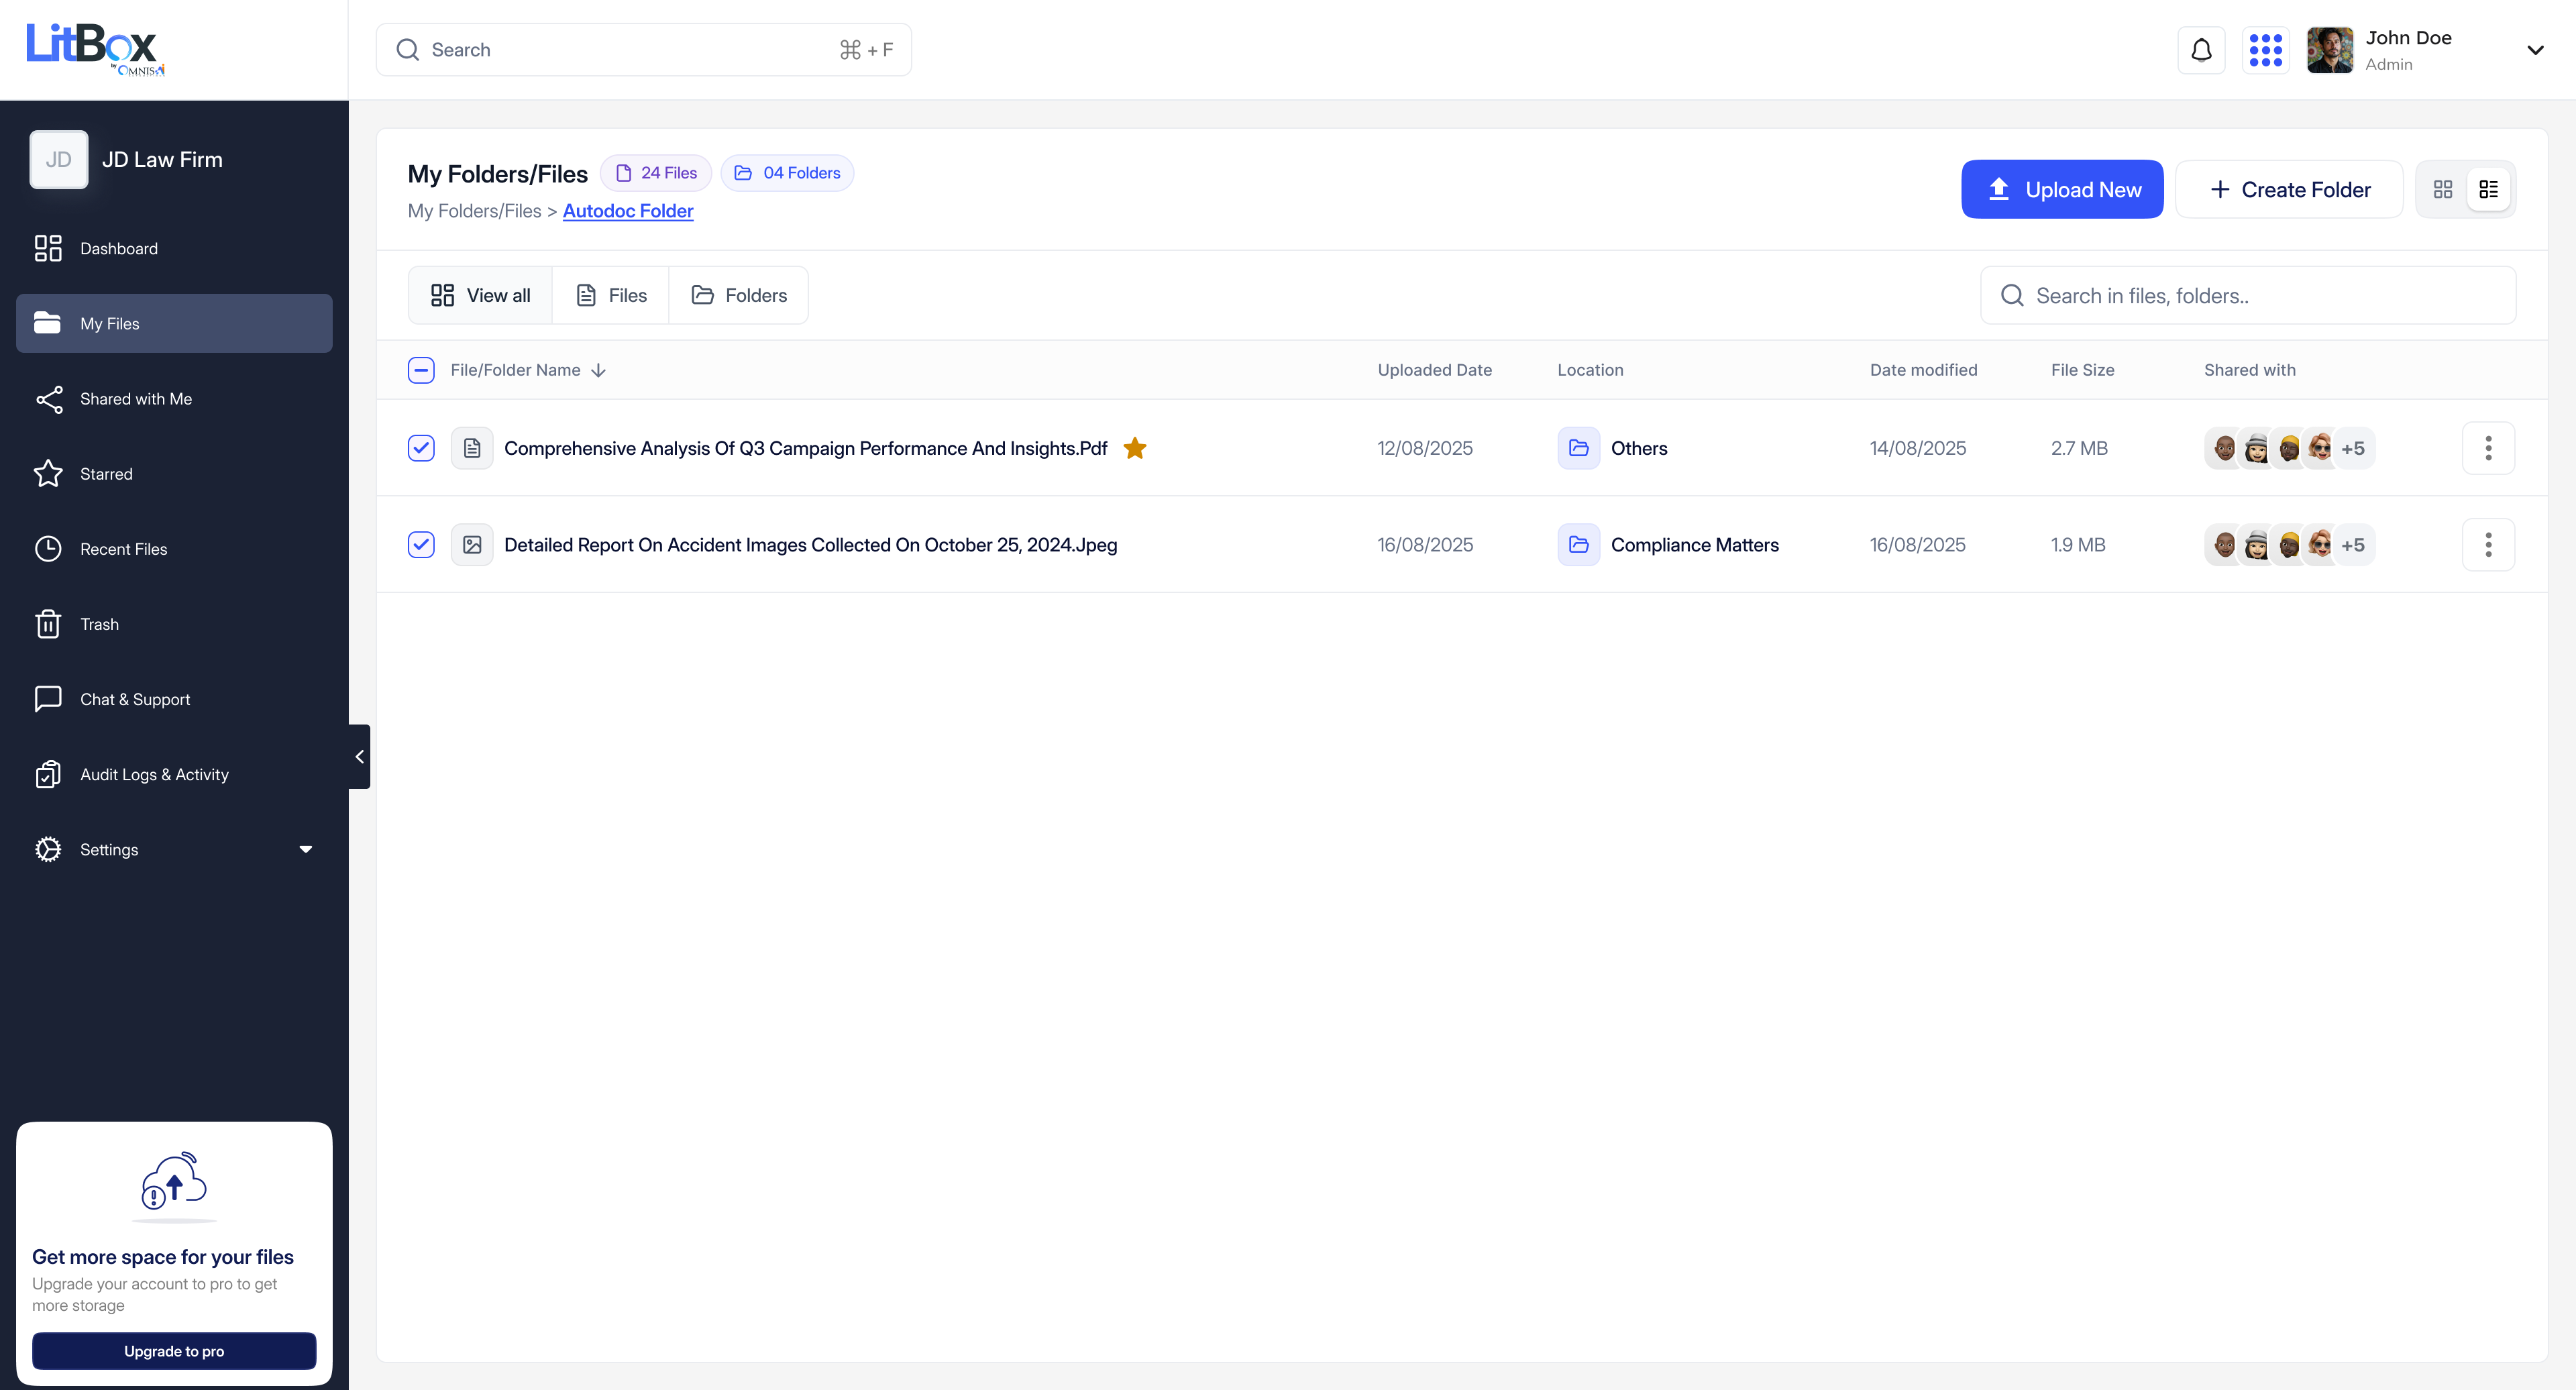This screenshot has width=2576, height=1390.
Task: Open Trash in the sidebar
Action: coord(174,624)
